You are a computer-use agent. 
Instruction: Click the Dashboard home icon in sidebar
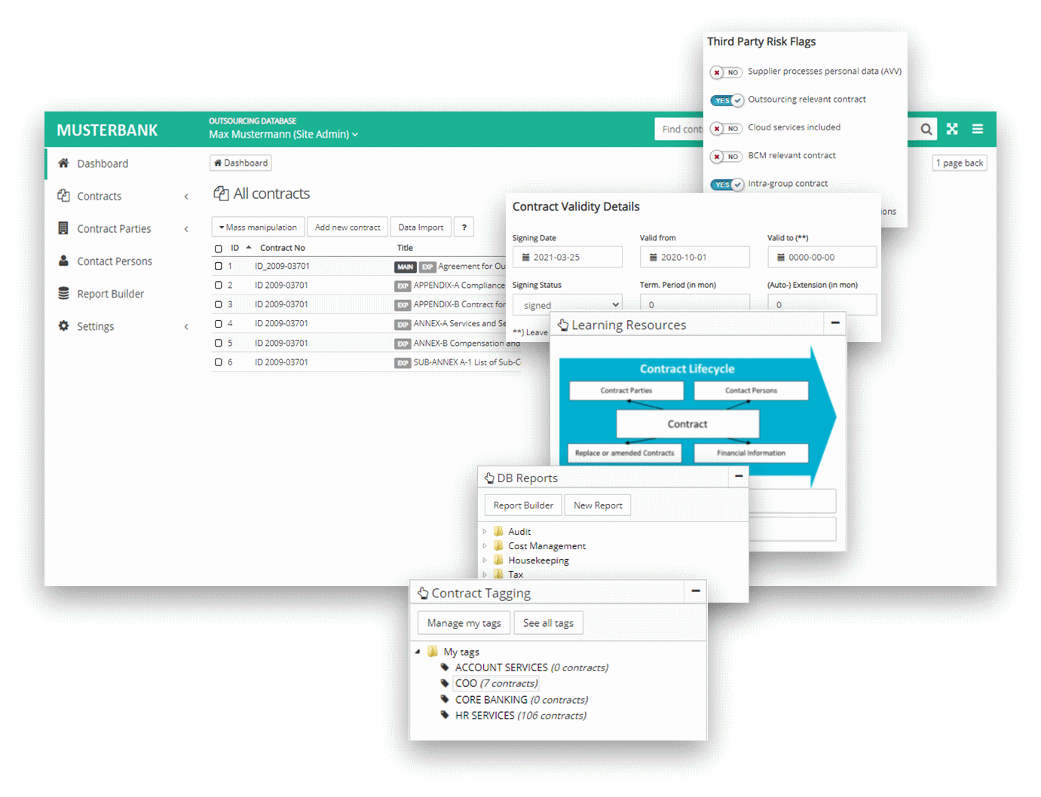[63, 163]
